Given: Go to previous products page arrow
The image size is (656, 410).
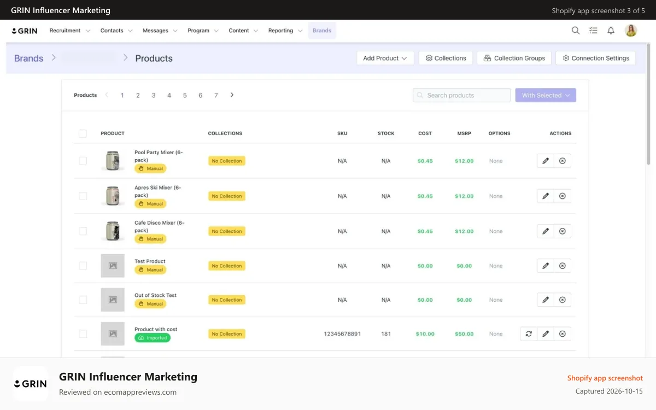Looking at the screenshot, I should coord(107,95).
